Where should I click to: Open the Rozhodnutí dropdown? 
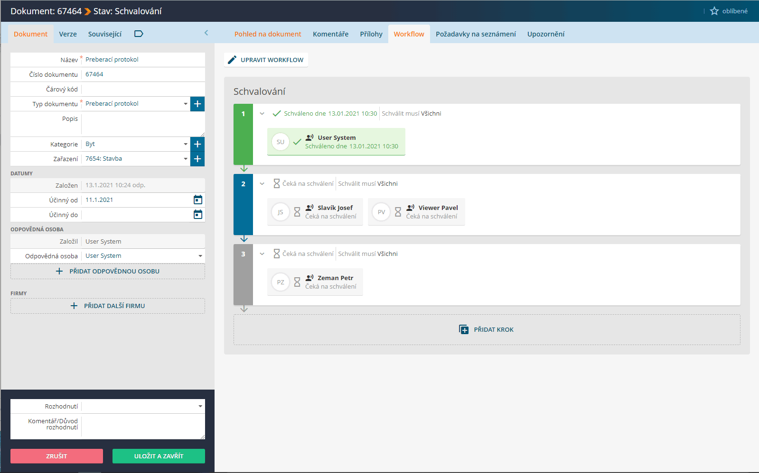point(200,406)
